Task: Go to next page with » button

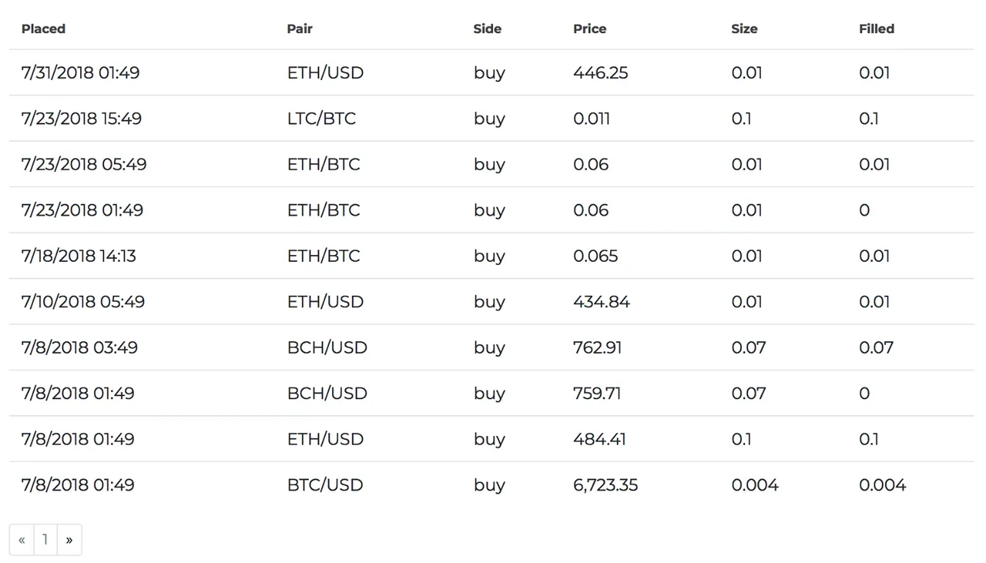Action: pos(69,540)
